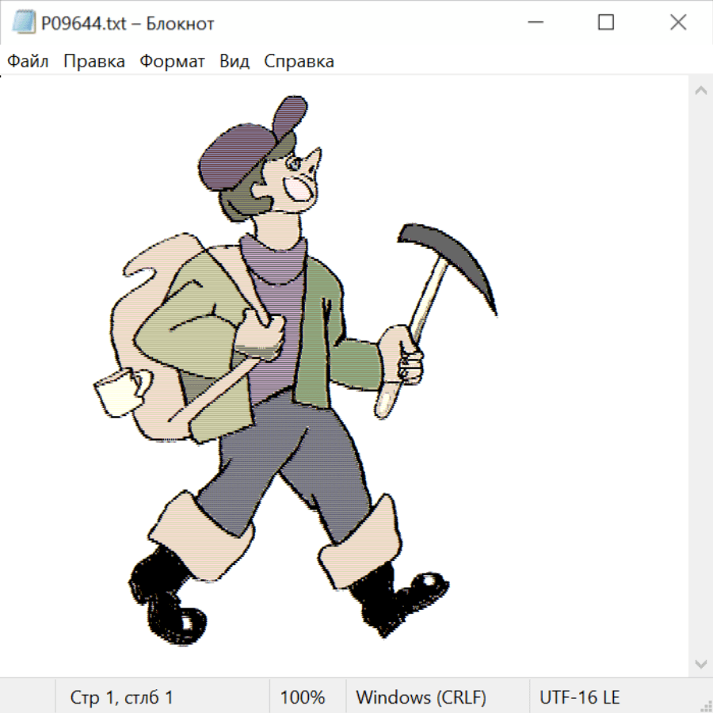Click the scroll down arrow
Screen dimensions: 713x713
click(x=700, y=663)
